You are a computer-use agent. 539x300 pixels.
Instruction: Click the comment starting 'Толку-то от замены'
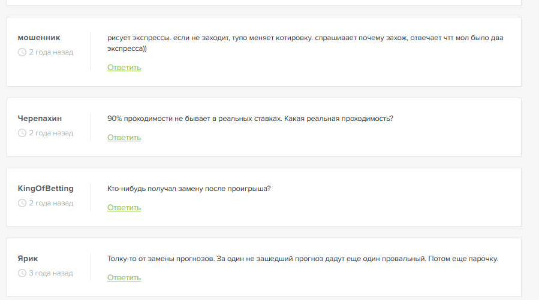click(x=303, y=259)
